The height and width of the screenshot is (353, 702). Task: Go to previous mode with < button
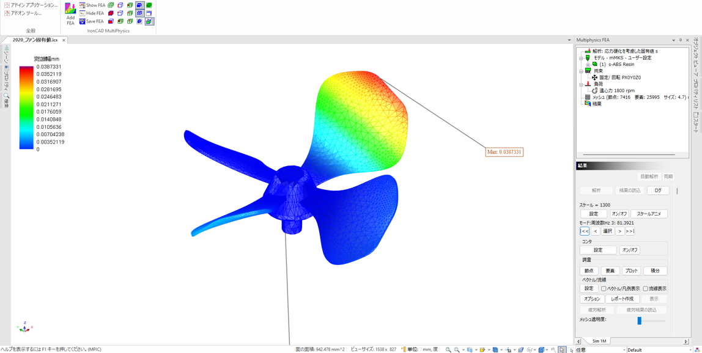[x=596, y=231]
